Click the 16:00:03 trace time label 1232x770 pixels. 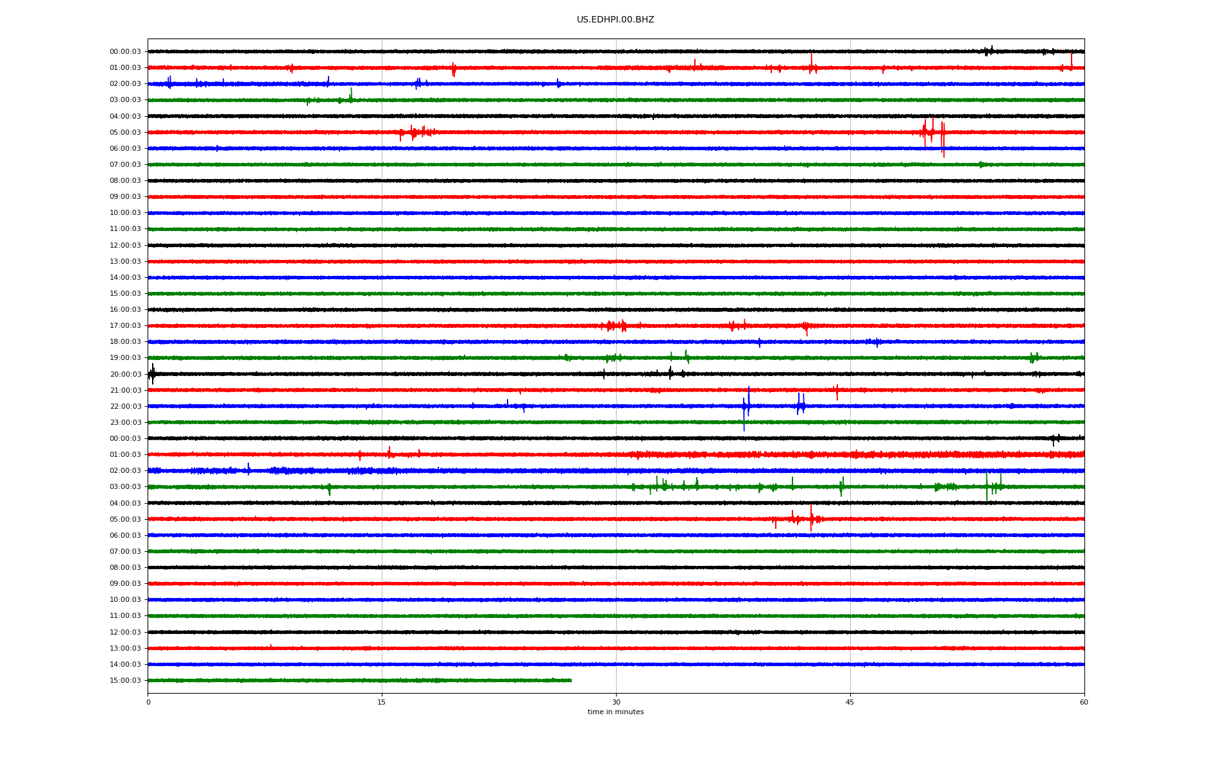pos(125,310)
